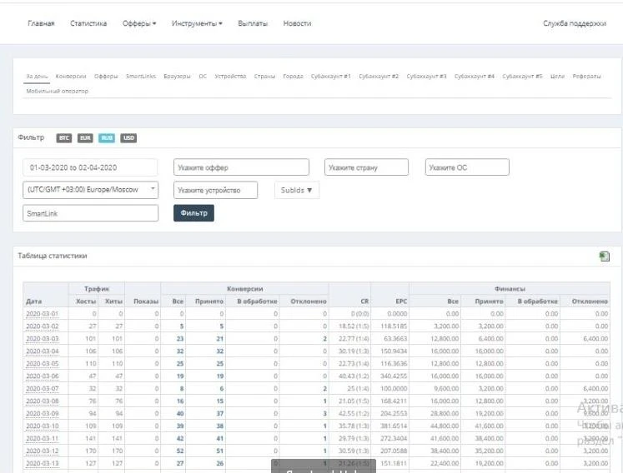Image resolution: width=623 pixels, height=473 pixels.
Task: Switch to ОС tab
Action: (x=203, y=76)
